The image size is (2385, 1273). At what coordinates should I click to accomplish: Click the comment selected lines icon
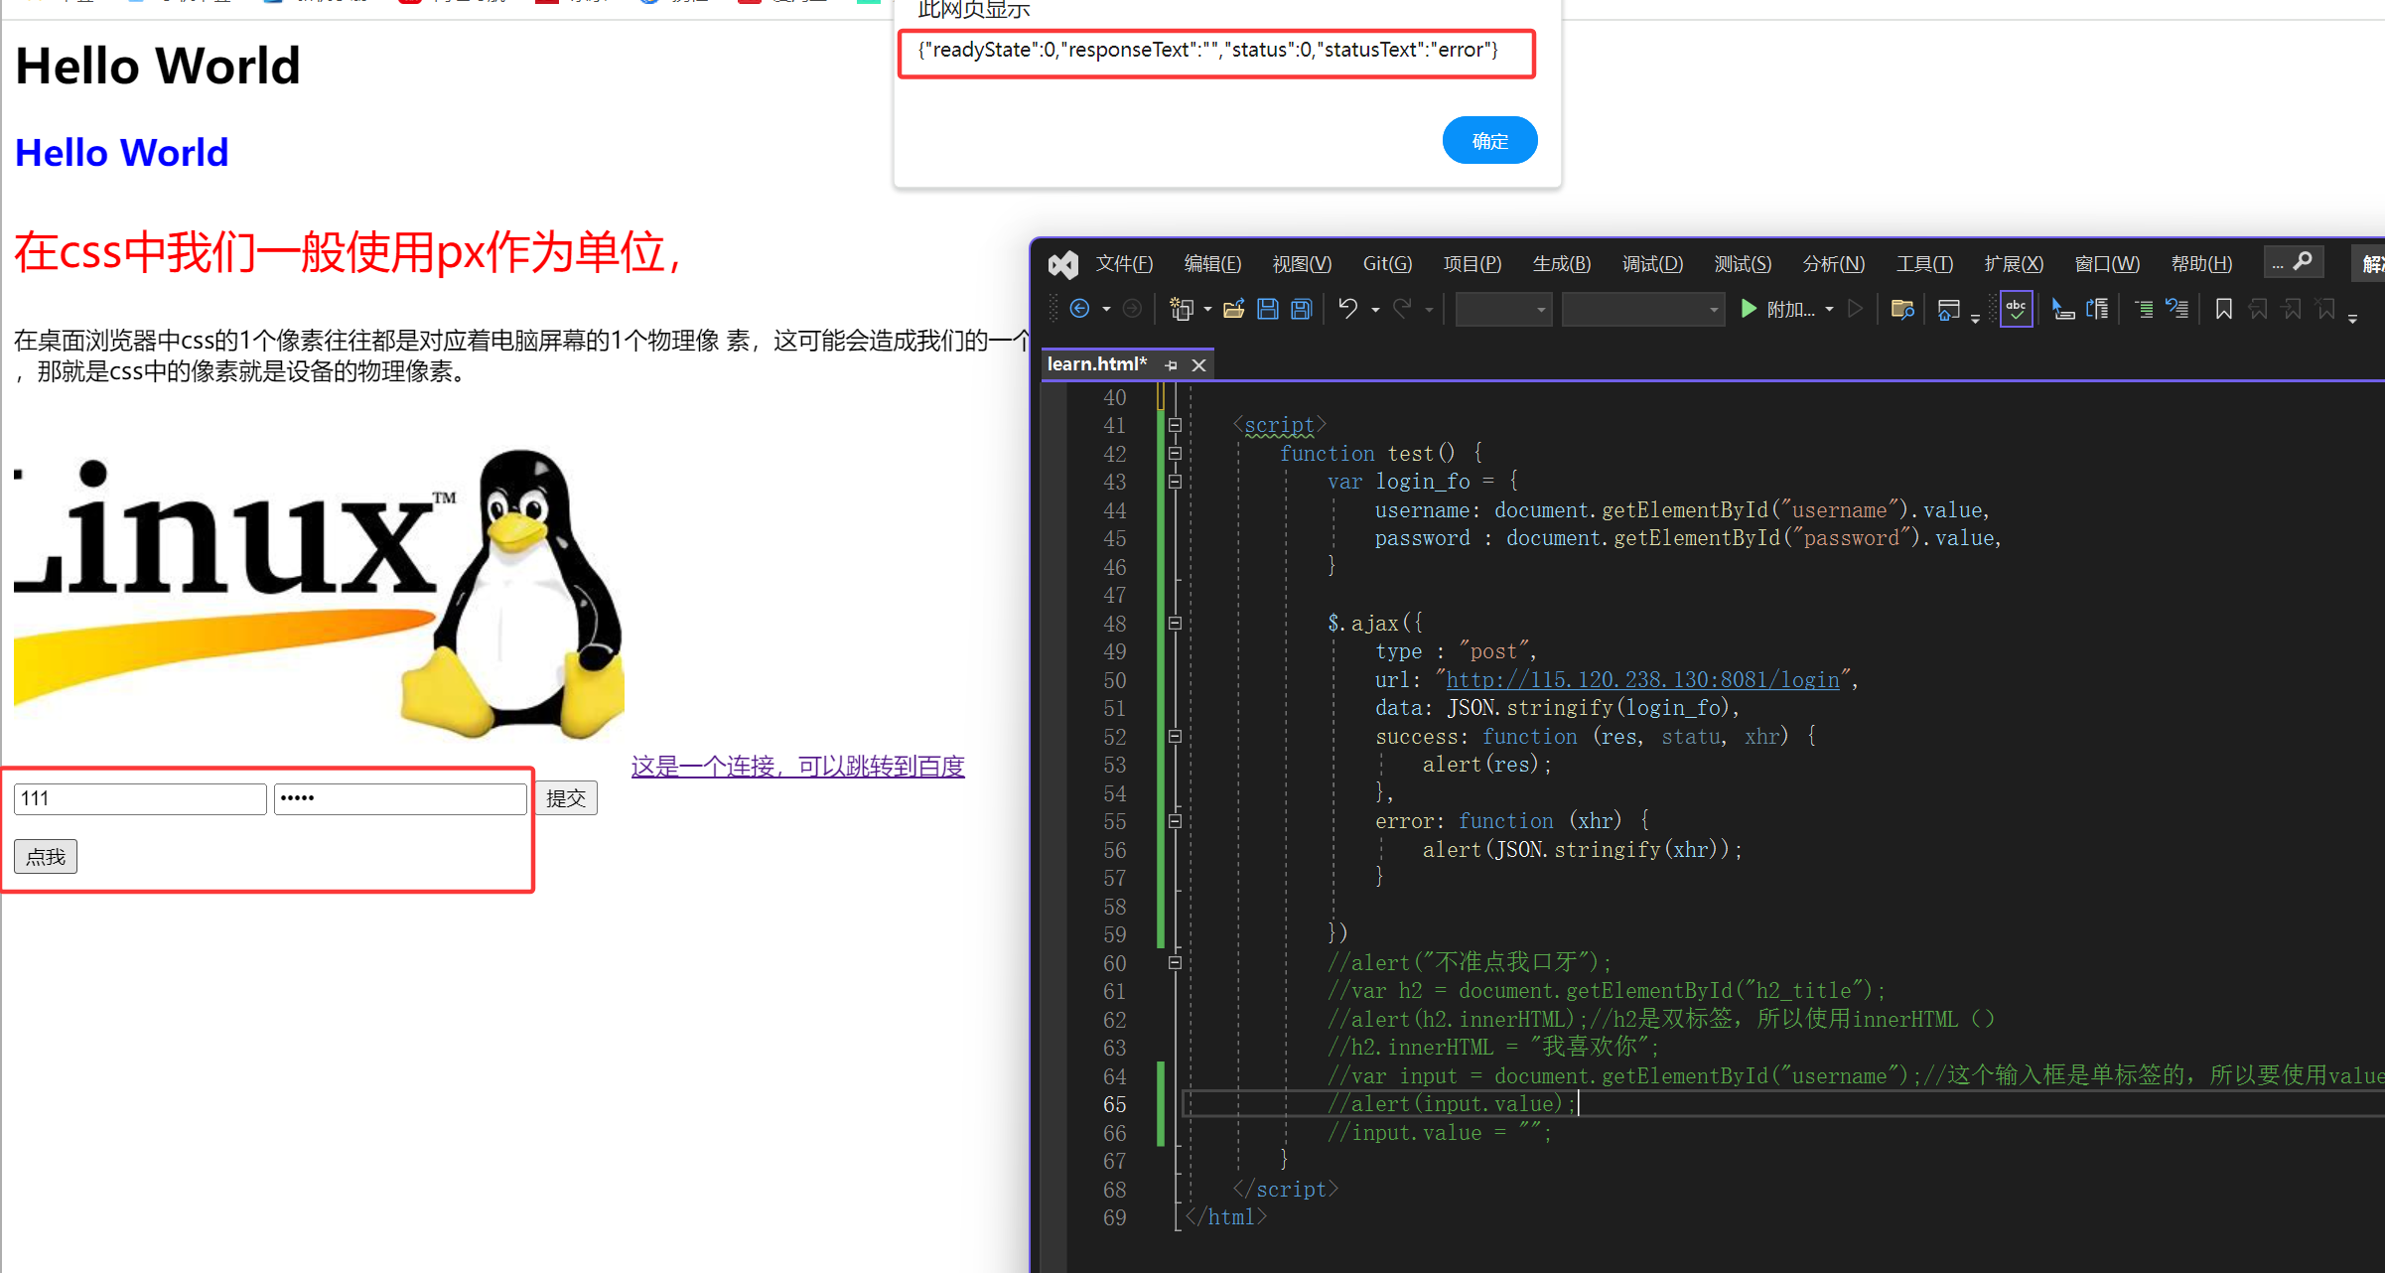2143,309
